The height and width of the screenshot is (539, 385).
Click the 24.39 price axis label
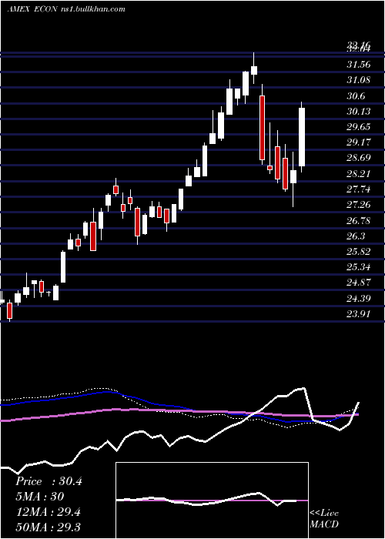[x=359, y=299]
